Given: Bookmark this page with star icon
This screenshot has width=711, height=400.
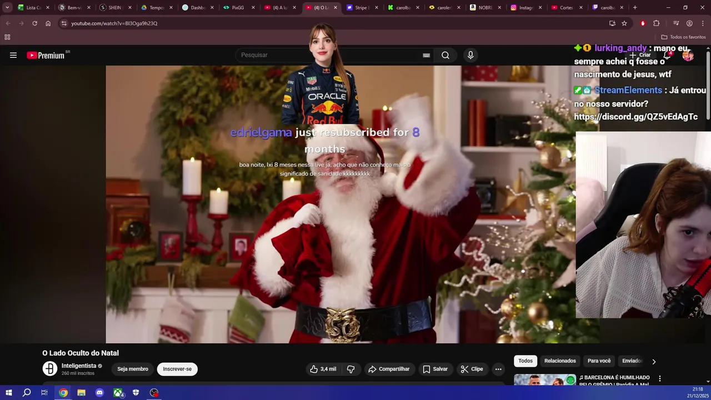Looking at the screenshot, I should point(624,23).
